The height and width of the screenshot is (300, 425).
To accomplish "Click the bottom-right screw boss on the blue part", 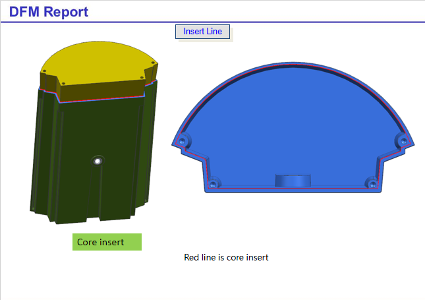I will tap(372, 181).
